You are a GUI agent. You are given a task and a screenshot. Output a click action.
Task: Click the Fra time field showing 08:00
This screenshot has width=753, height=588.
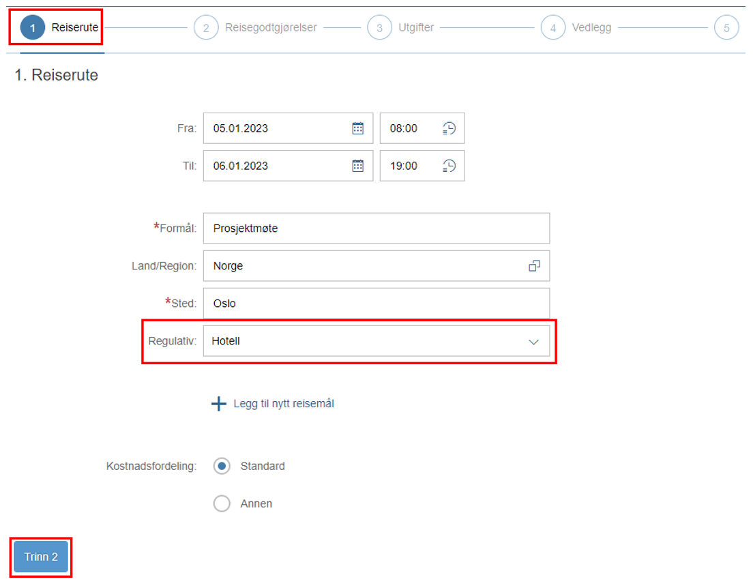(x=422, y=128)
